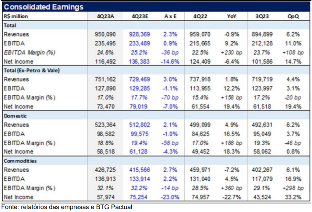The image size is (312, 212).
Task: Click the QoQ column header
Action: pos(293,16)
